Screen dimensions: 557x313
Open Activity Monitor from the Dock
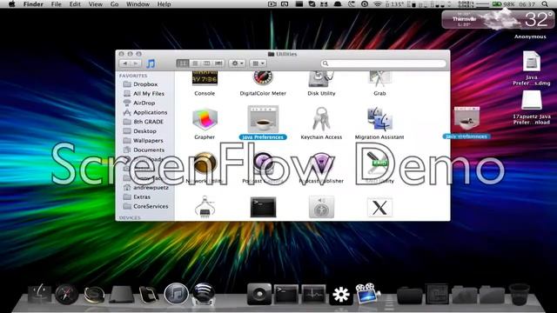(313, 294)
